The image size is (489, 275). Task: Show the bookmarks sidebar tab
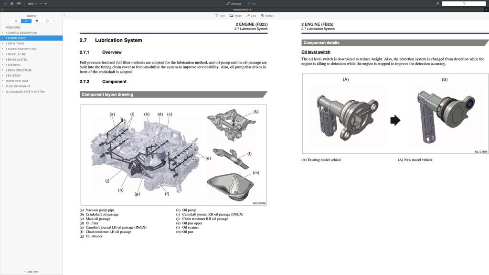16,21
